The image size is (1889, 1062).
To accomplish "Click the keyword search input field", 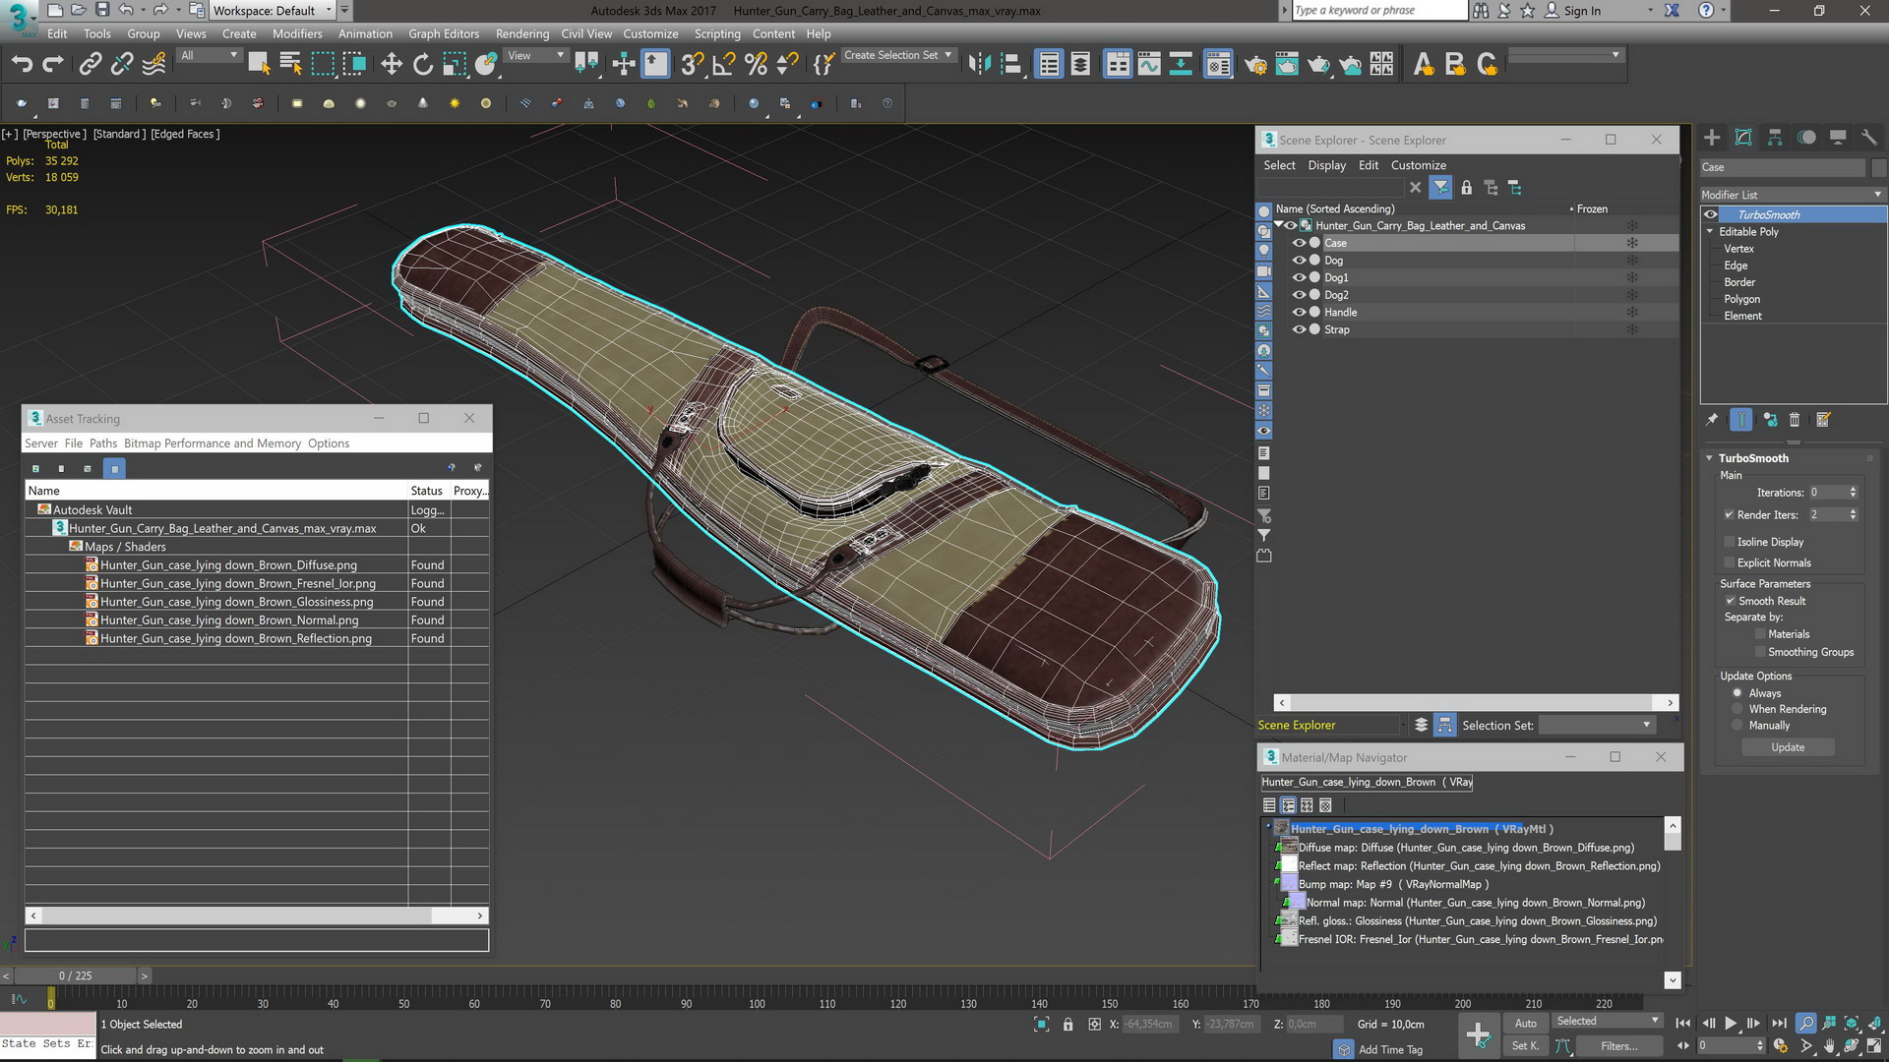I will [1379, 11].
